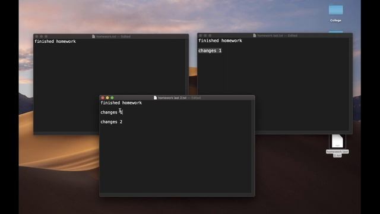Image resolution: width=380 pixels, height=214 pixels.
Task: Click "finished homework" in homework last.txt window
Action: click(220, 41)
